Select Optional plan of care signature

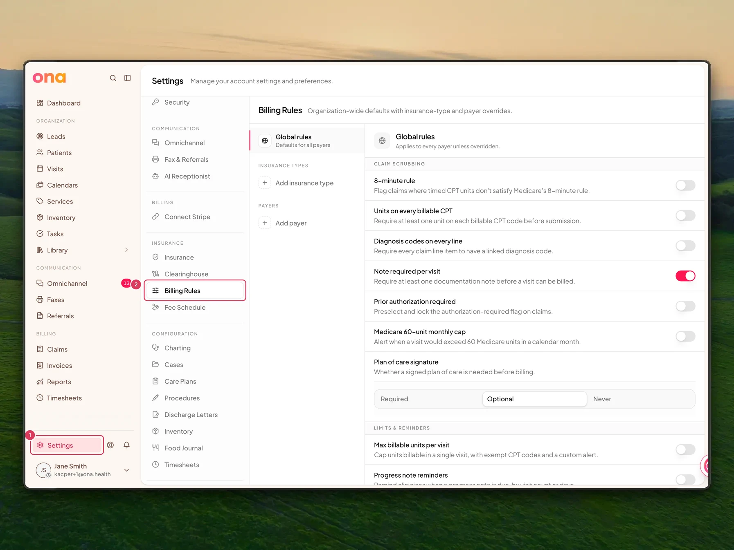(534, 399)
